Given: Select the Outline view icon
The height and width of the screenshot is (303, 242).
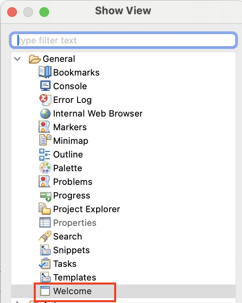Looking at the screenshot, I should pyautogui.click(x=45, y=154).
